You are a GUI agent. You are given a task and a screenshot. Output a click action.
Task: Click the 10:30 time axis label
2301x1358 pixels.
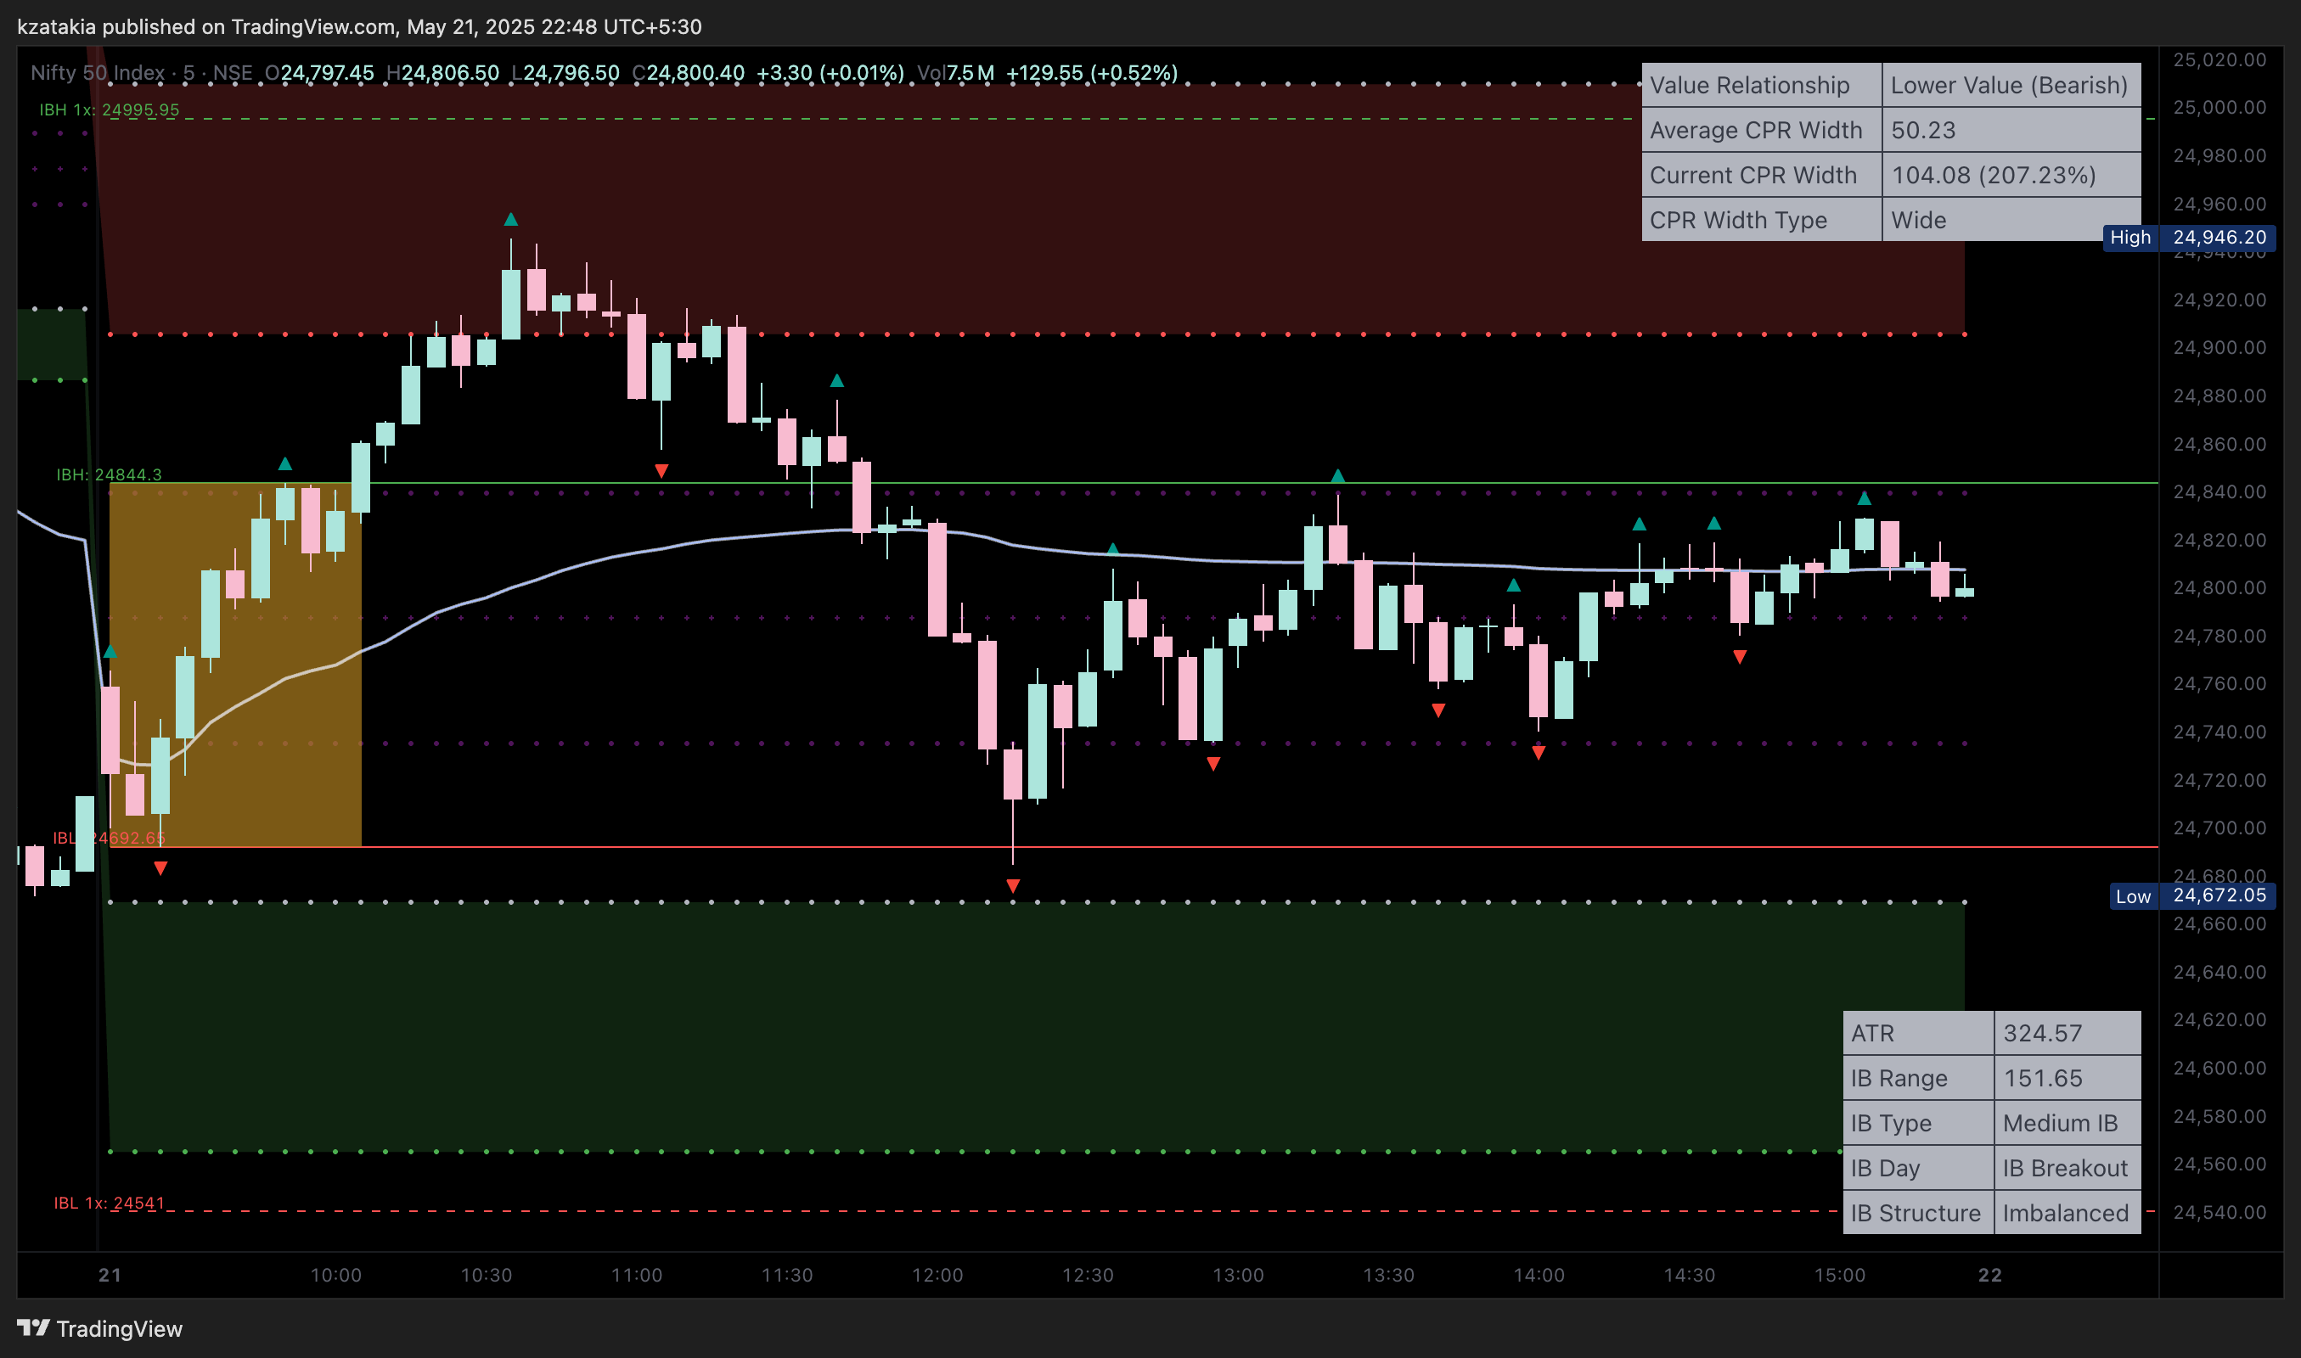(486, 1275)
